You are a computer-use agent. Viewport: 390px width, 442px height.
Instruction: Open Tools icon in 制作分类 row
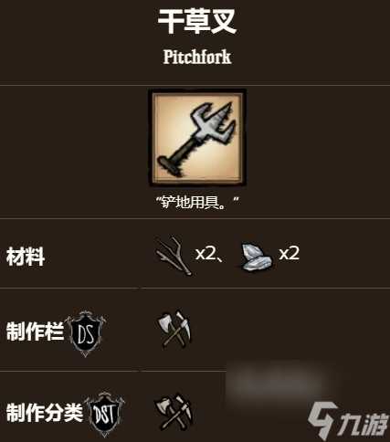point(174,412)
